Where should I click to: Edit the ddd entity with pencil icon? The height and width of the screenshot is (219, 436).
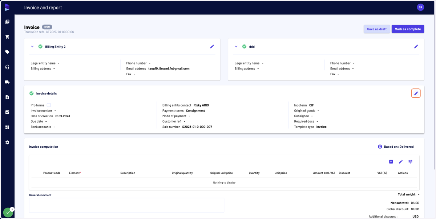416,46
